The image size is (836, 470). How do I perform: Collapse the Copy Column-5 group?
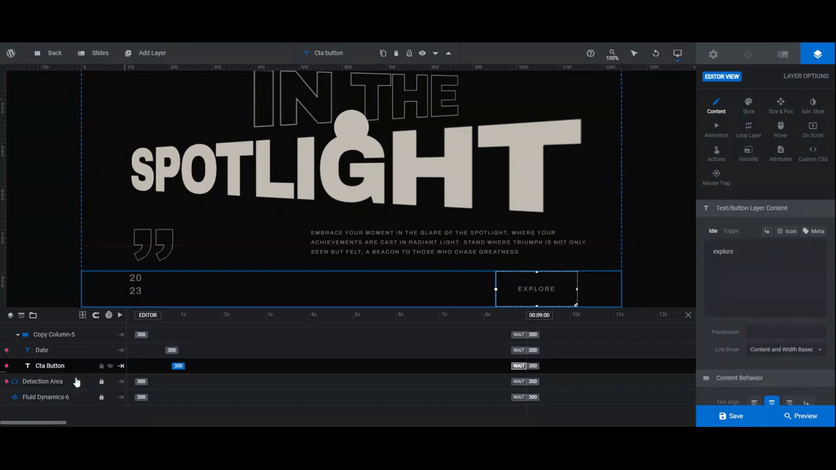(x=18, y=334)
